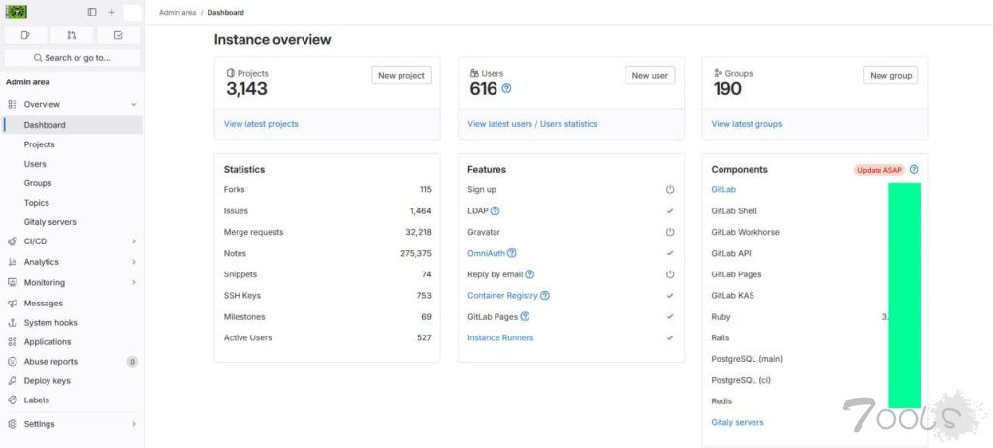Viewport: 993px width, 448px height.
Task: Click the Reply by email help icon
Action: tap(529, 274)
